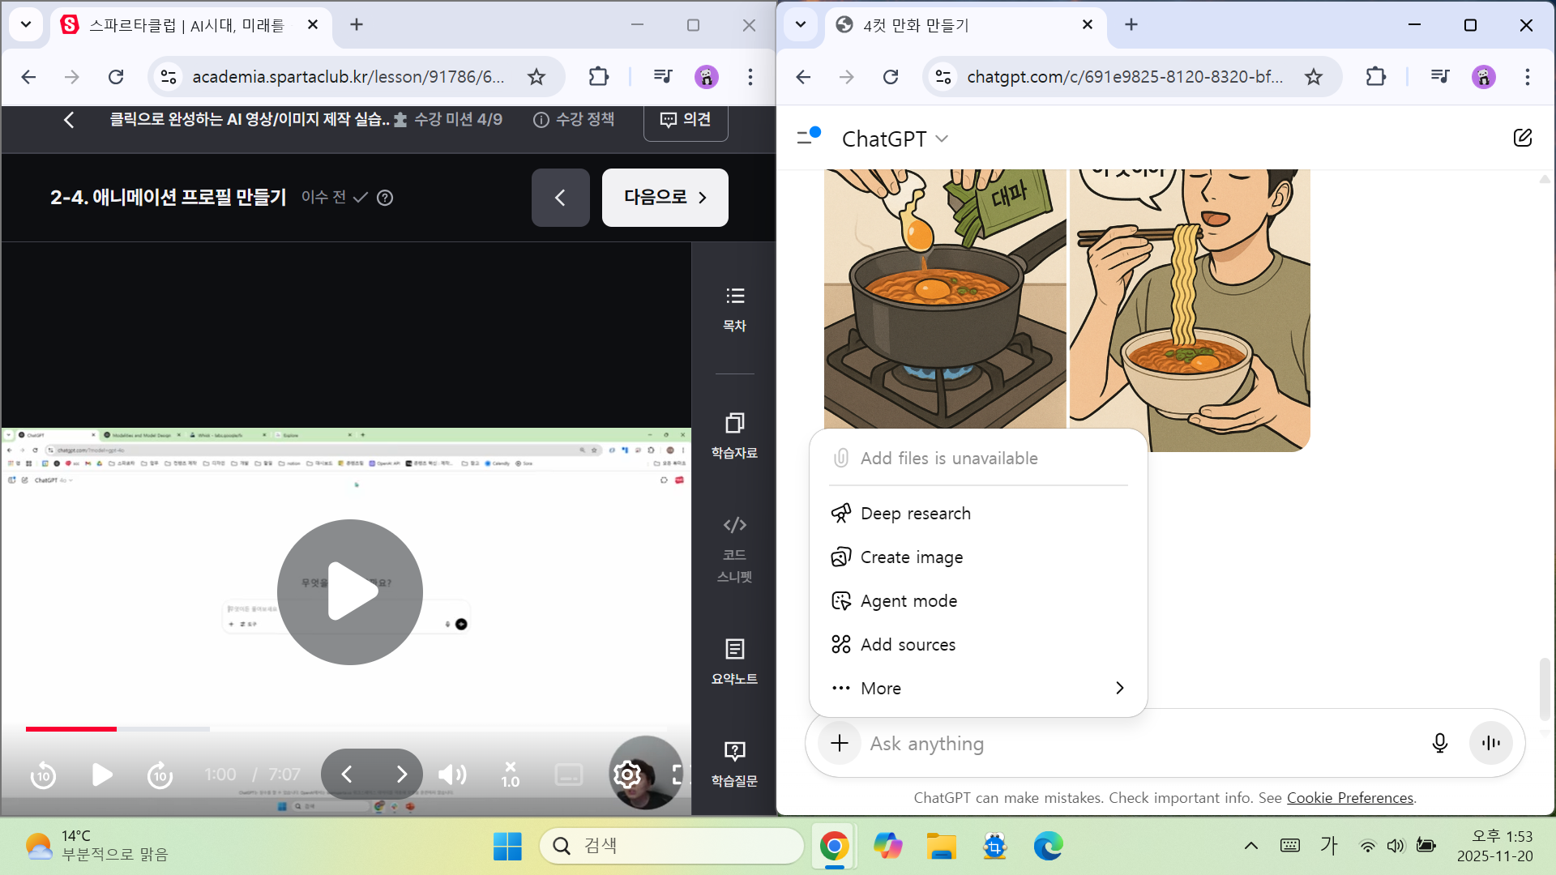Open 수강 미션 4/9 mission status
1556x875 pixels.
pyautogui.click(x=448, y=120)
